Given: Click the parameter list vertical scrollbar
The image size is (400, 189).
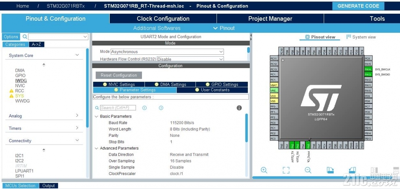Looking at the screenshot, I should coord(247,128).
